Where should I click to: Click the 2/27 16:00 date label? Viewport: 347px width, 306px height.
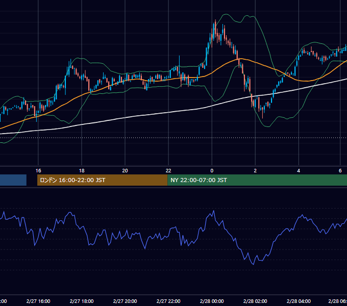38,301
